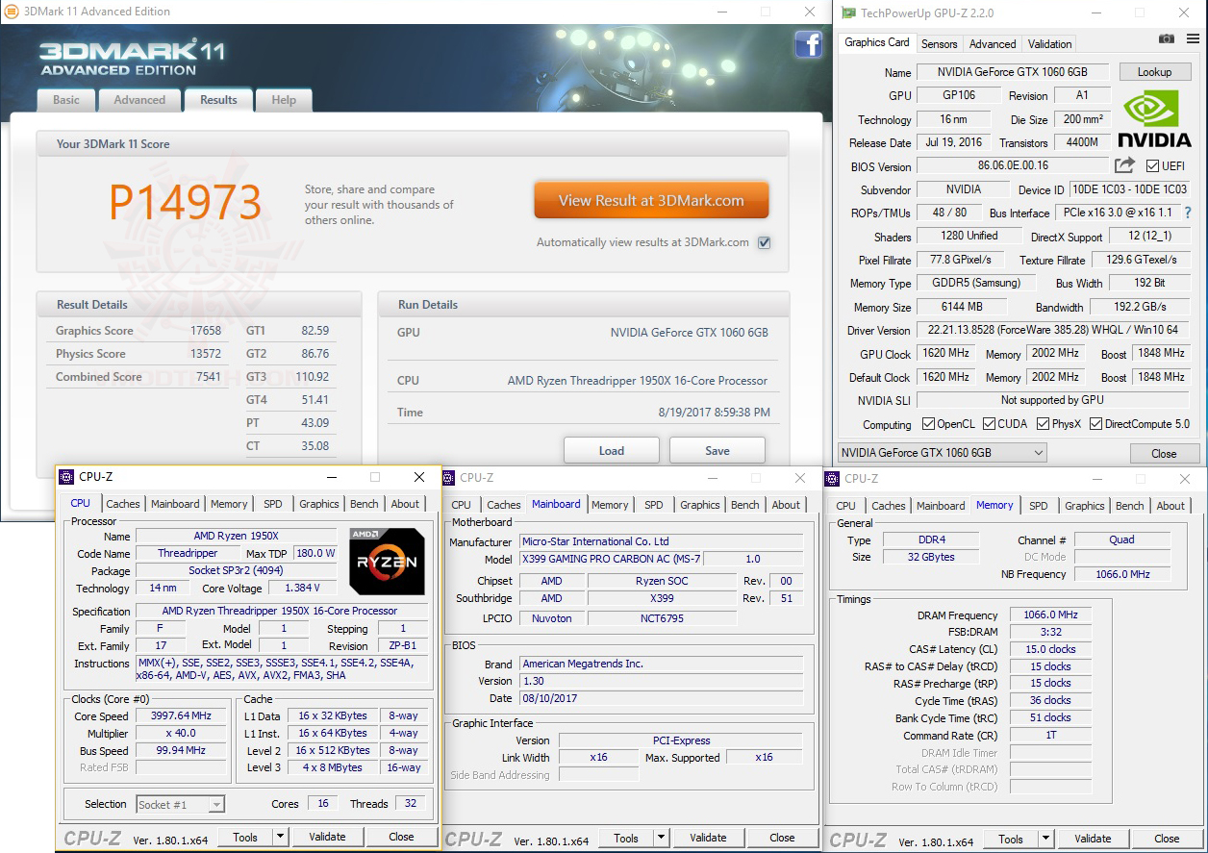Click the Device ID value field

click(x=1129, y=188)
